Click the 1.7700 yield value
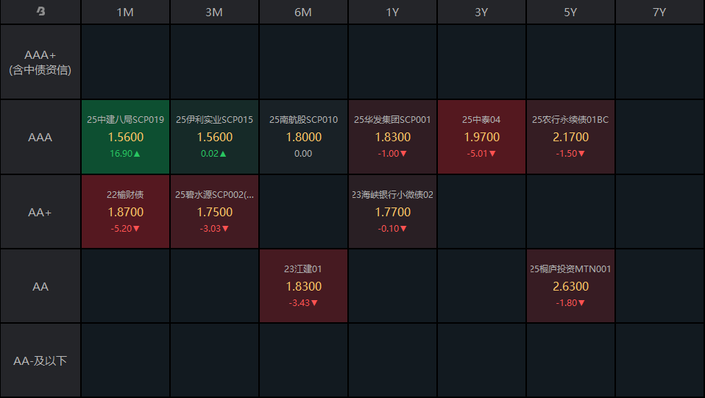Screen dimensions: 705x398 392,213
